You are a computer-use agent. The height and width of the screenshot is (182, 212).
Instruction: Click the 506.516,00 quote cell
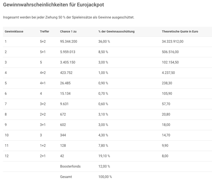[x=170, y=52]
